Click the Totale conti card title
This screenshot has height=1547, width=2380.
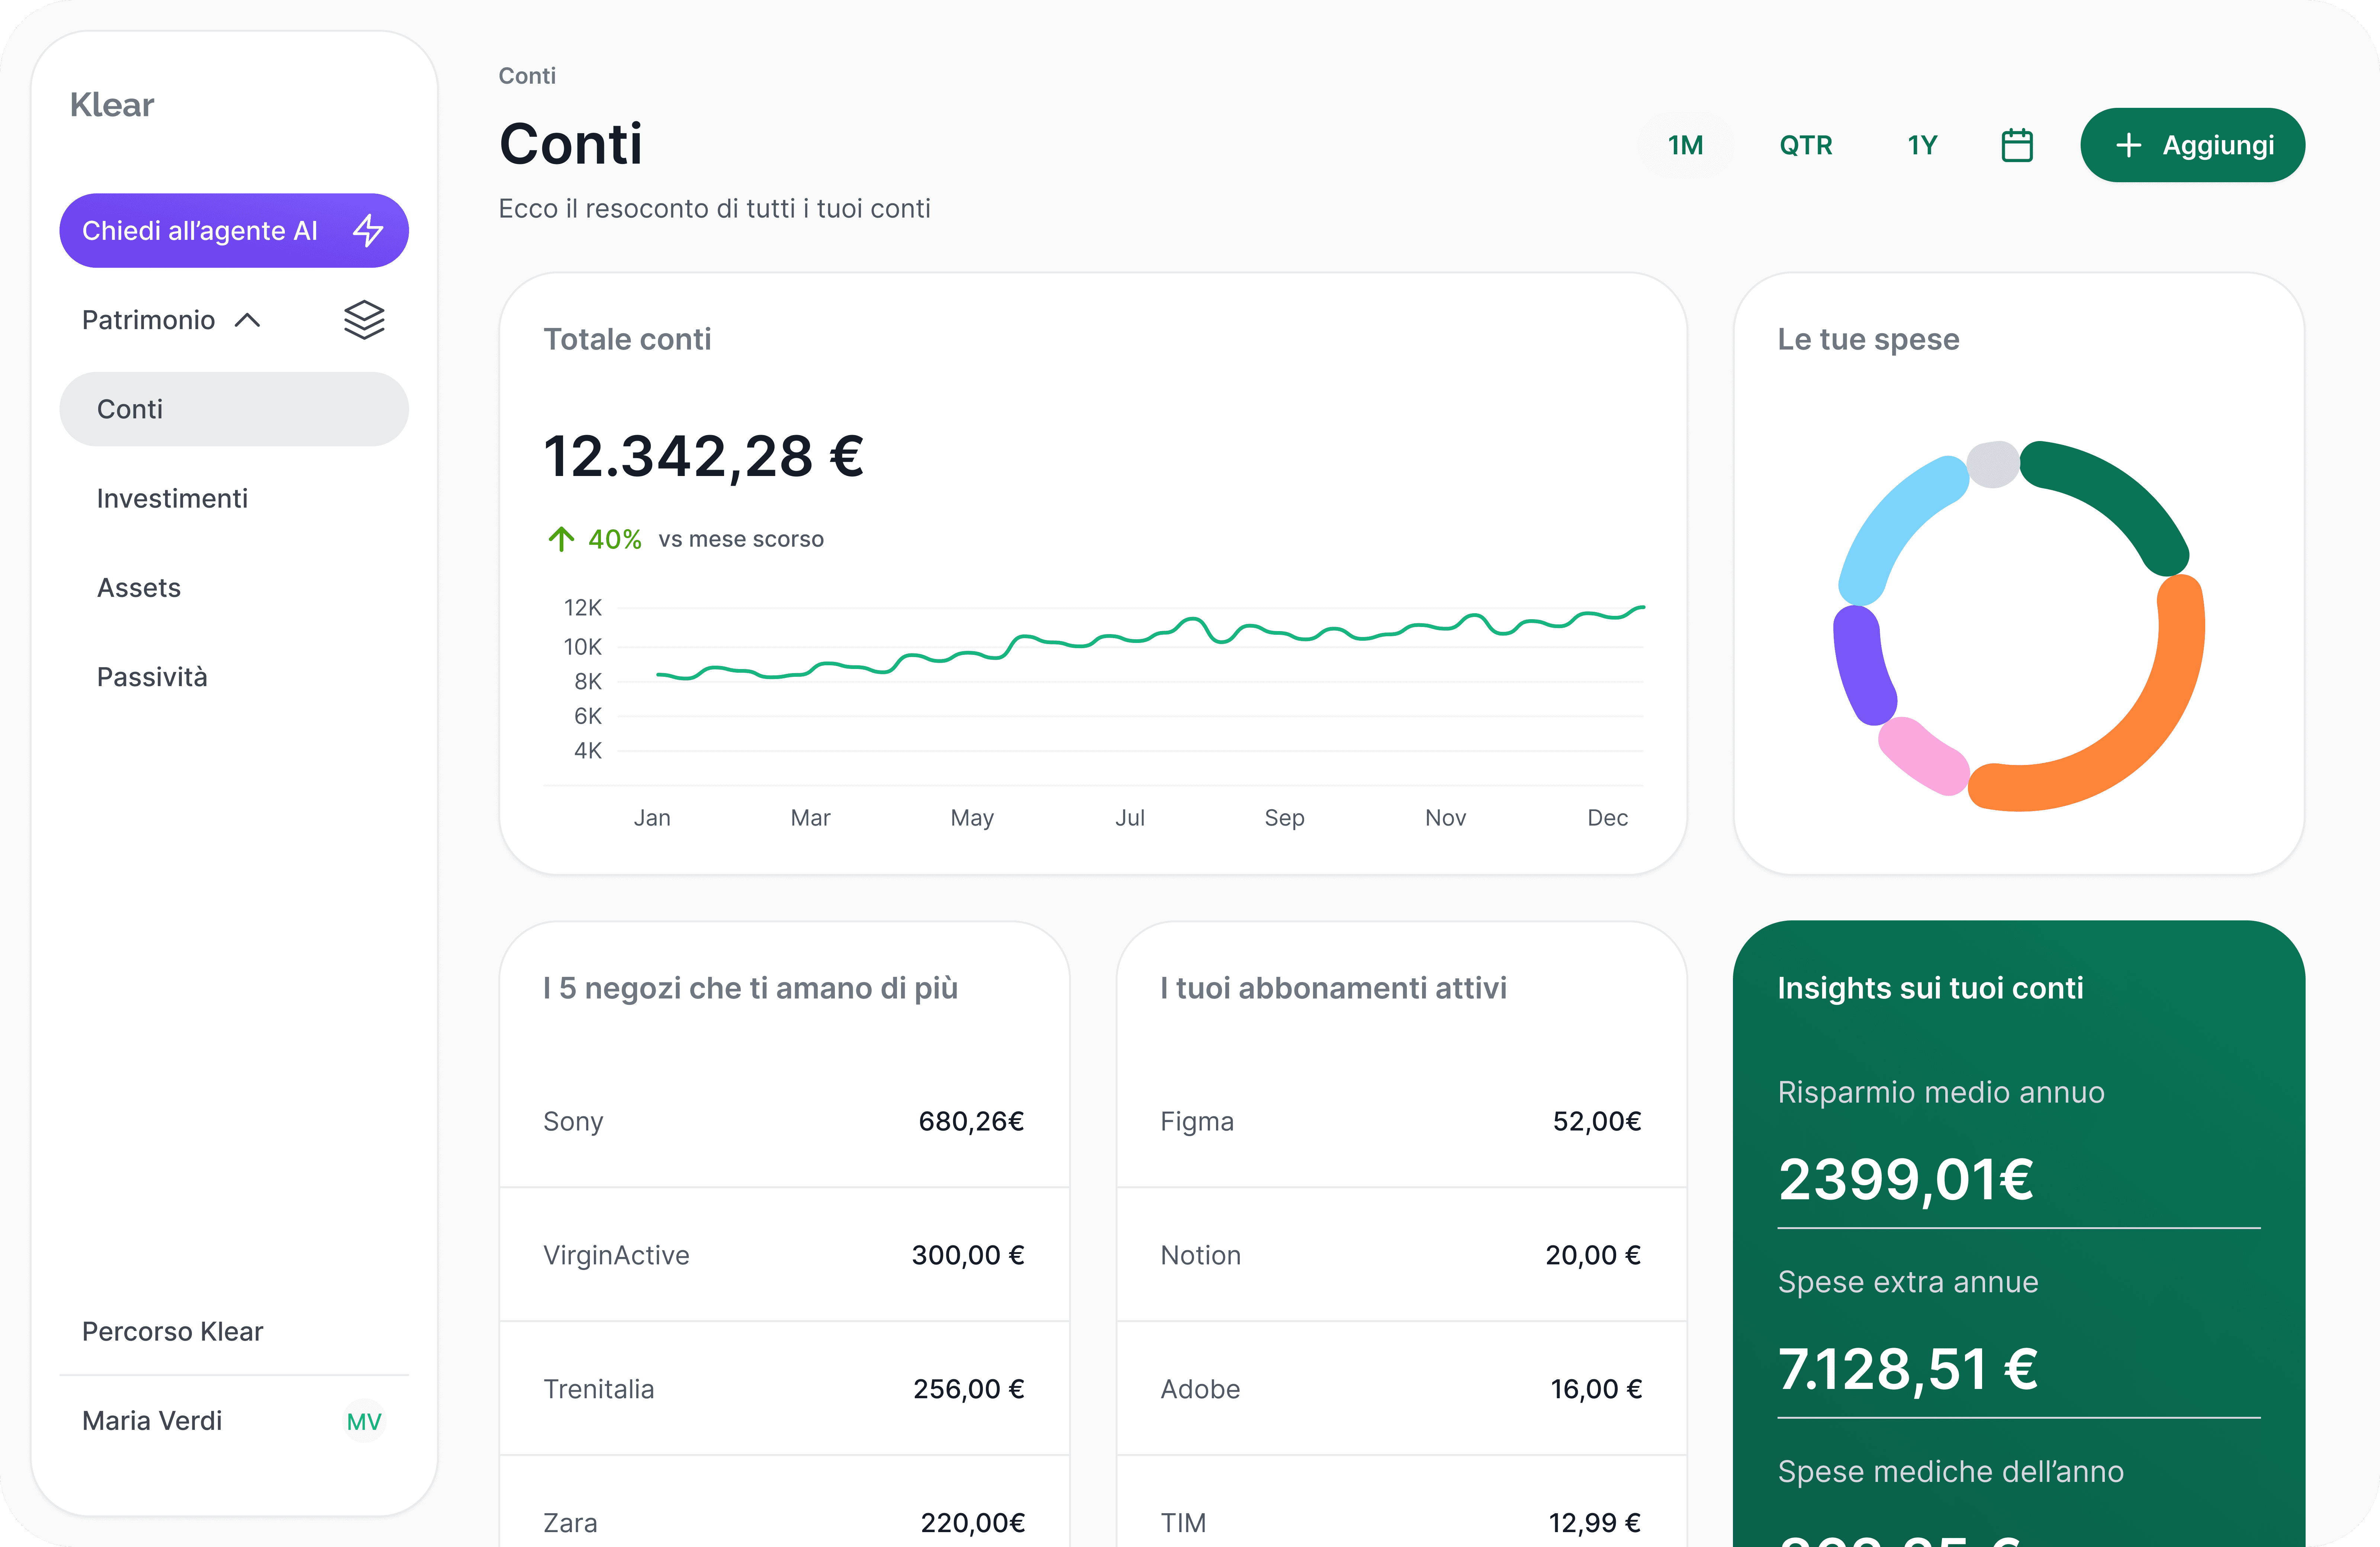tap(627, 339)
